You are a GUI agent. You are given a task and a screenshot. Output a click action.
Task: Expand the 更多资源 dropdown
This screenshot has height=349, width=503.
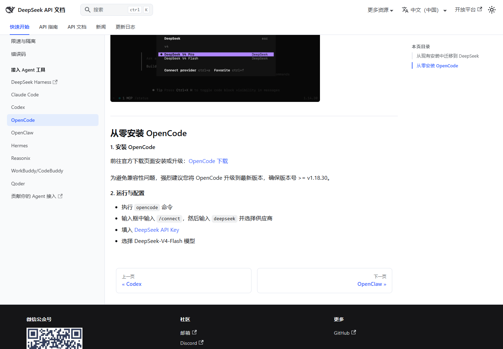click(380, 10)
